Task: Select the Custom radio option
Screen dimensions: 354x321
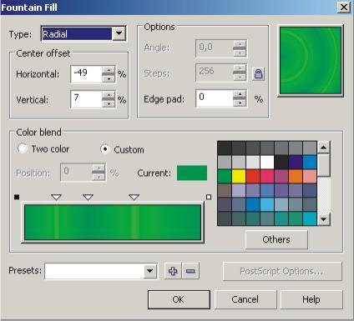Action: pyautogui.click(x=105, y=149)
